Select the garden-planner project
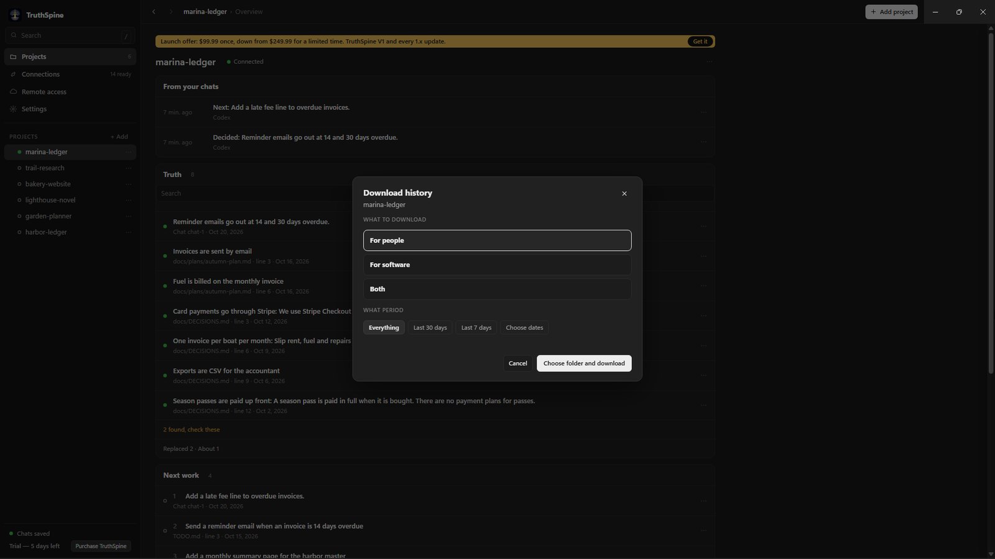Image resolution: width=995 pixels, height=559 pixels. tap(70, 216)
